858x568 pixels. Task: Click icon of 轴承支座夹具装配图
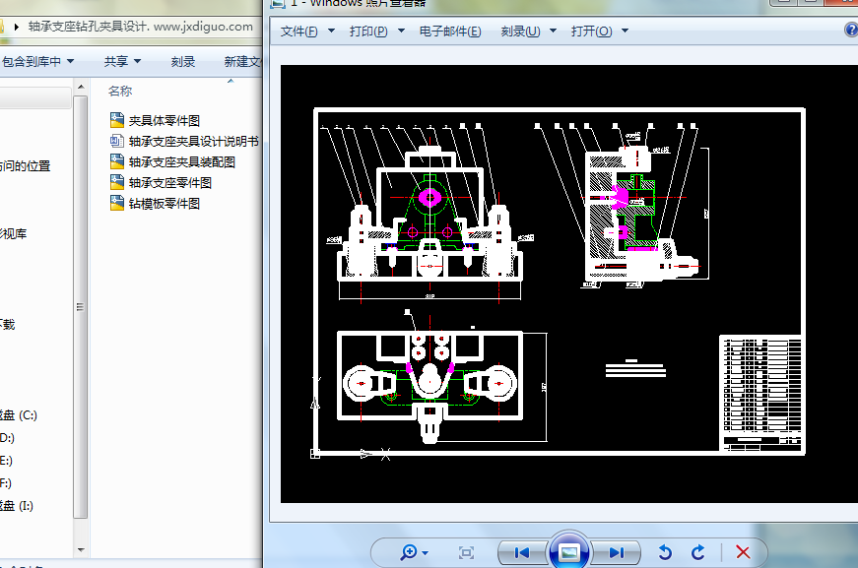point(117,161)
